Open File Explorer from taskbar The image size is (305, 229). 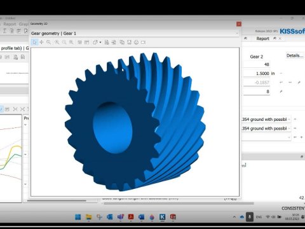coord(88,217)
